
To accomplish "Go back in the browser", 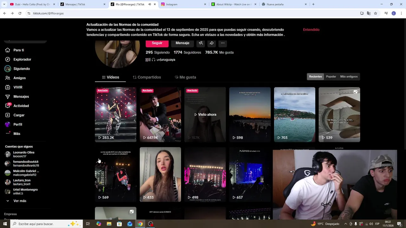I will [x=4, y=13].
